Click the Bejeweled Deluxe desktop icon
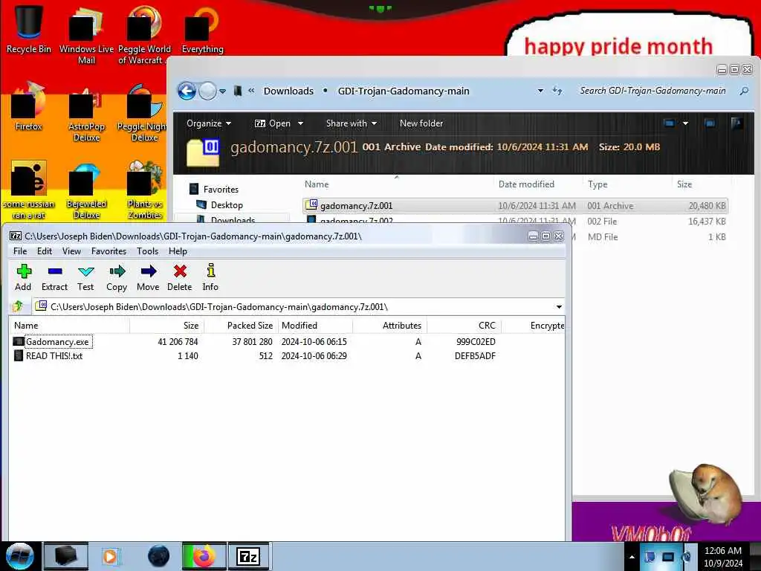This screenshot has width=761, height=571. 86,190
